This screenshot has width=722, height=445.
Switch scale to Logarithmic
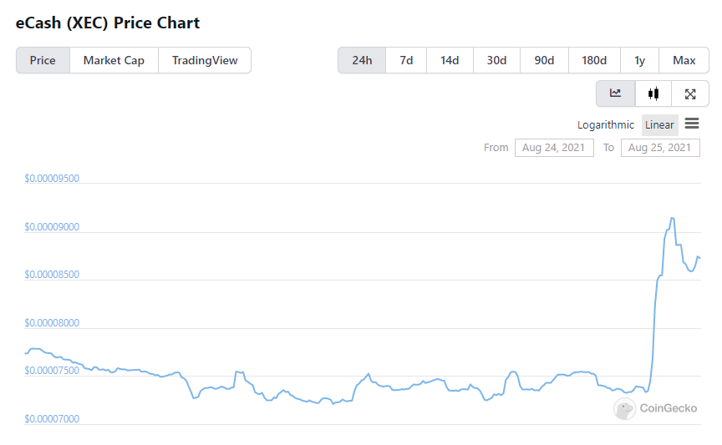click(x=606, y=124)
